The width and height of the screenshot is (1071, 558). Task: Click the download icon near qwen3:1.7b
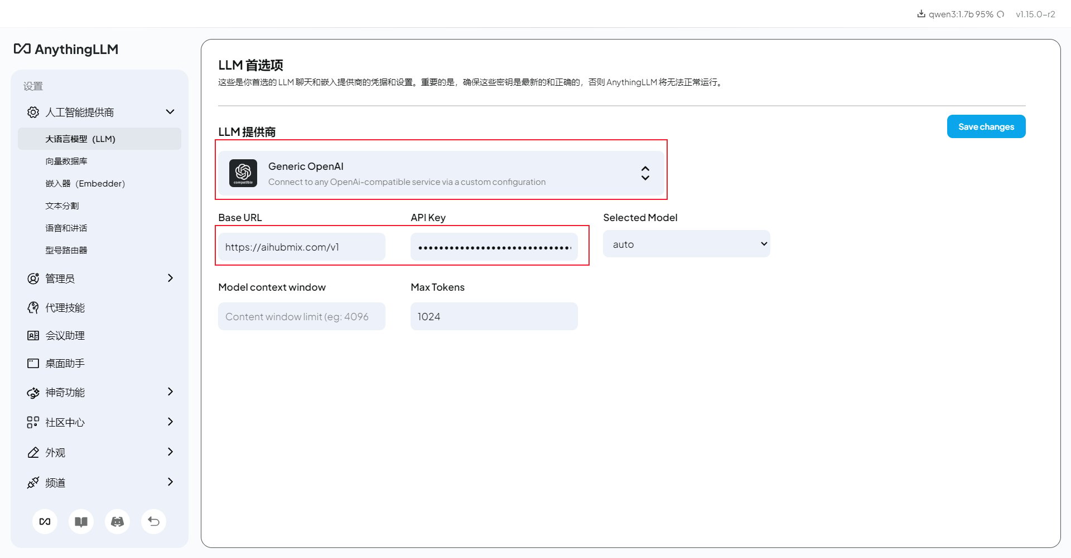(x=921, y=14)
